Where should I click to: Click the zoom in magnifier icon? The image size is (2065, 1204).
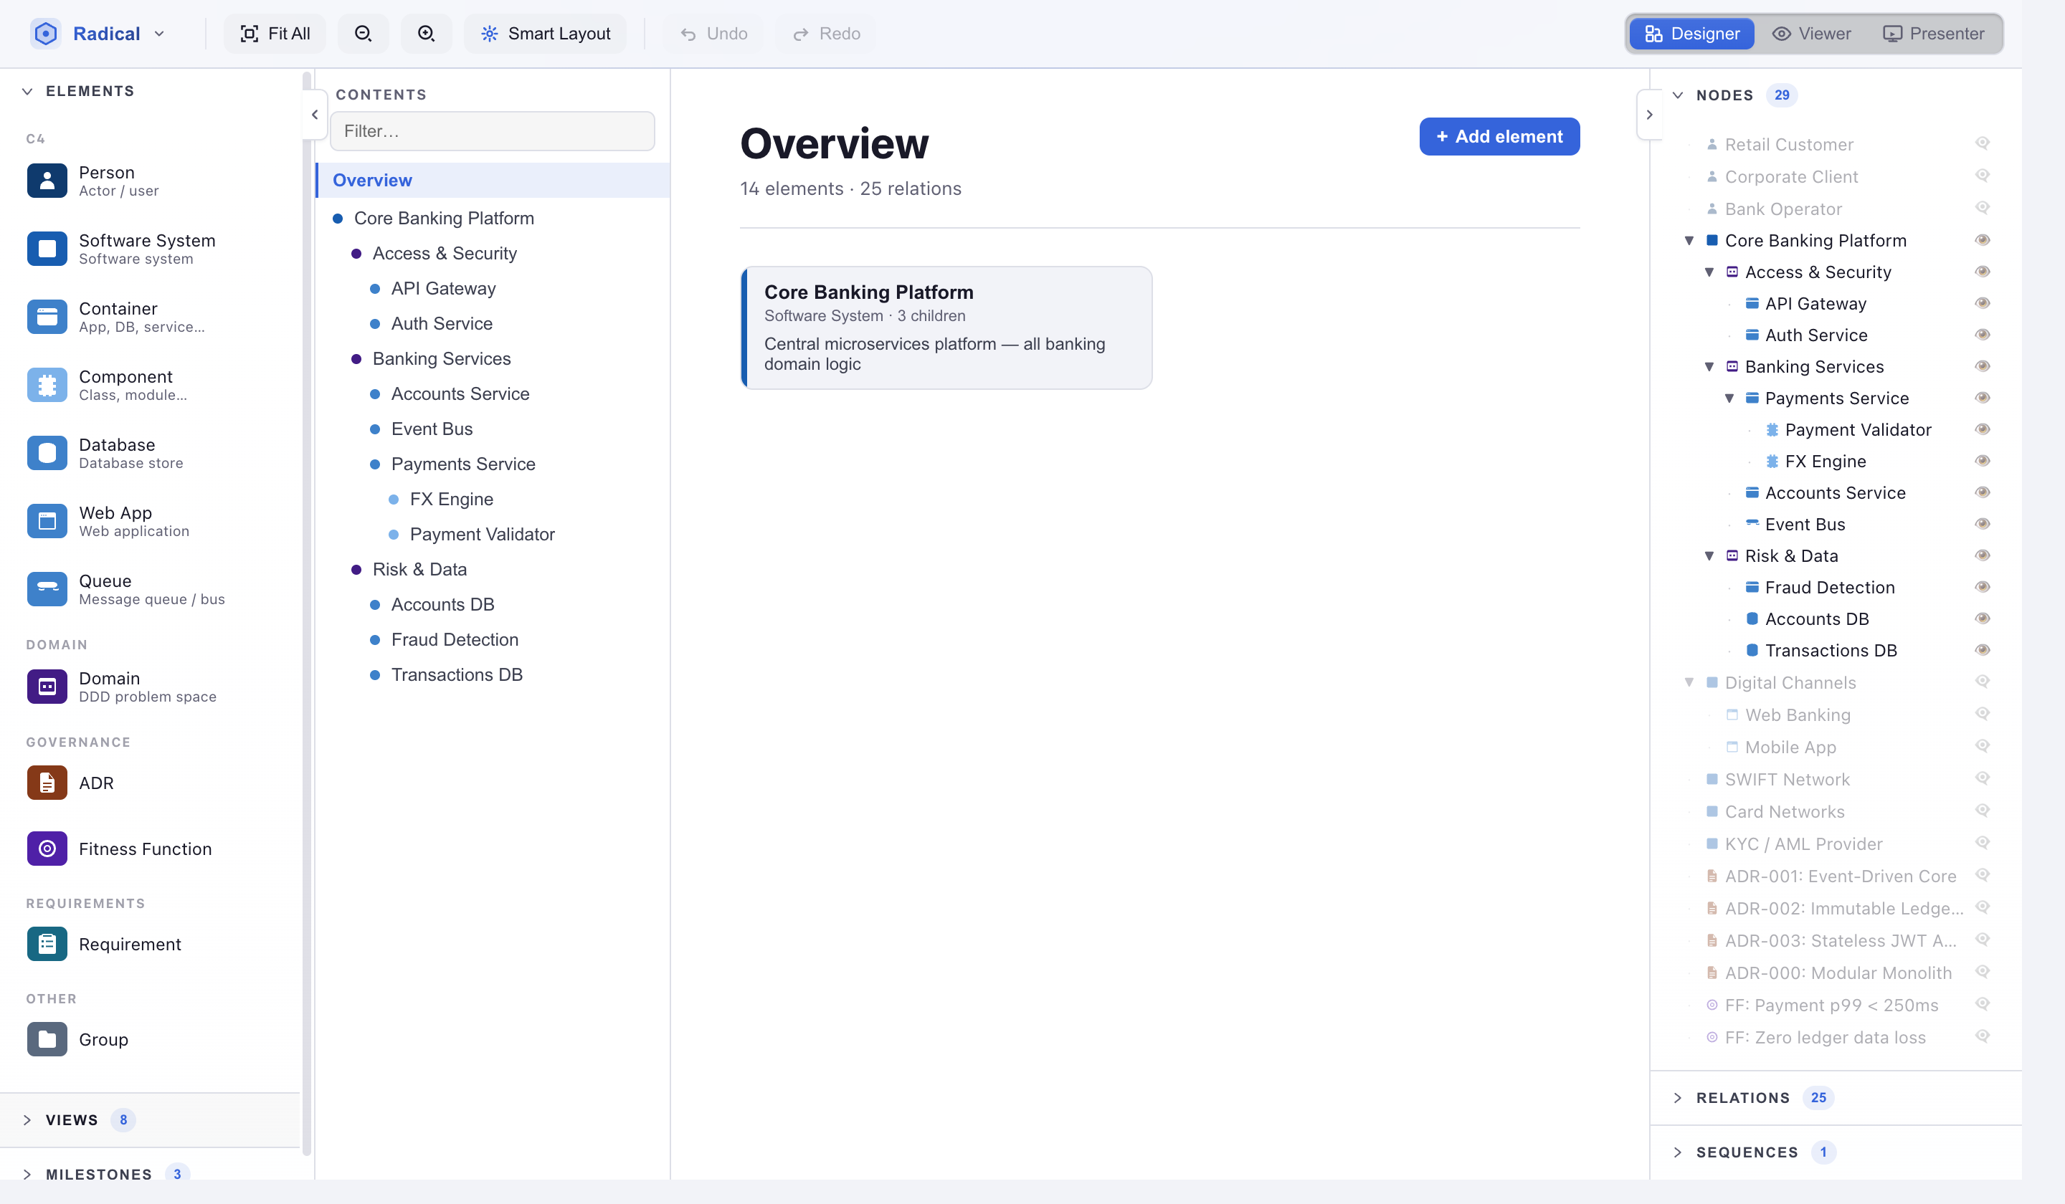point(426,34)
